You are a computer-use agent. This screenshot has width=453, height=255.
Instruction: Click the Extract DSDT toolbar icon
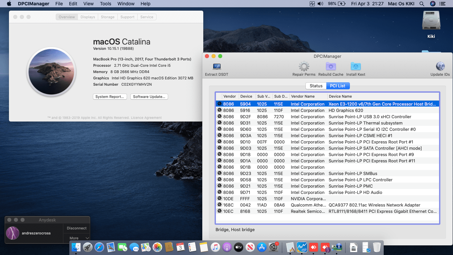tap(217, 67)
